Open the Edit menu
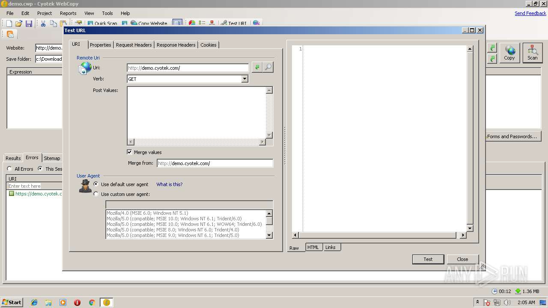The image size is (548, 308). (x=25, y=13)
